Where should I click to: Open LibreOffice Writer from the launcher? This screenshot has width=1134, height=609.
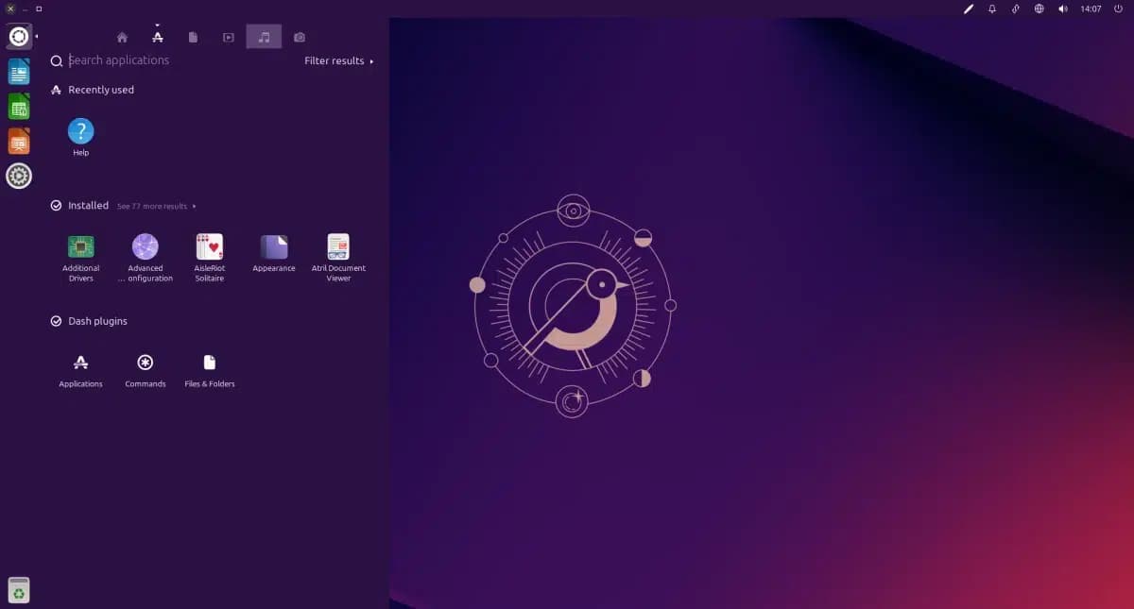[x=19, y=72]
